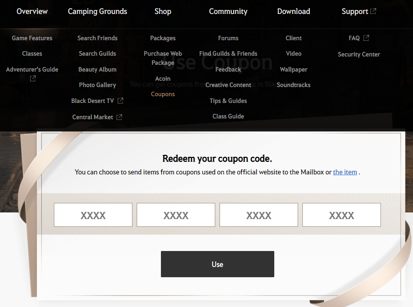The width and height of the screenshot is (413, 307).
Task: Click the external link icon under Adventurer's Guide
Action: point(33,78)
